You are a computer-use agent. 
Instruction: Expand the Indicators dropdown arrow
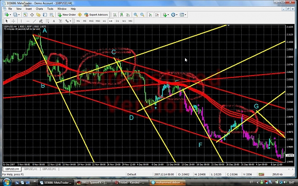pos(168,15)
